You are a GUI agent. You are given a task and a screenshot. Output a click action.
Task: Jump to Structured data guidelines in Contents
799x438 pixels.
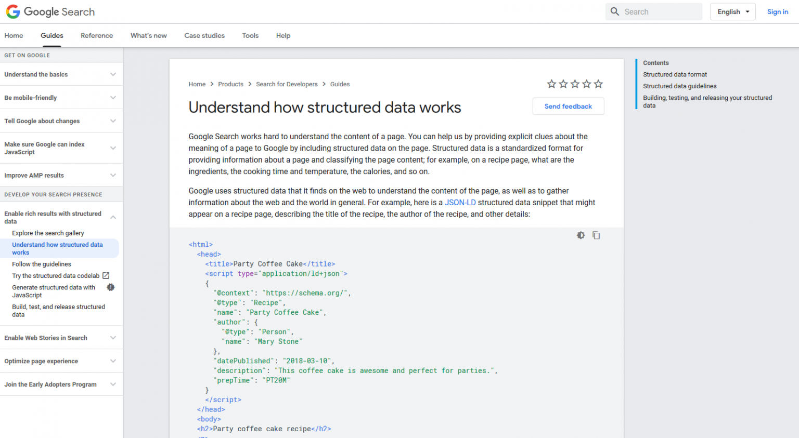coord(679,86)
